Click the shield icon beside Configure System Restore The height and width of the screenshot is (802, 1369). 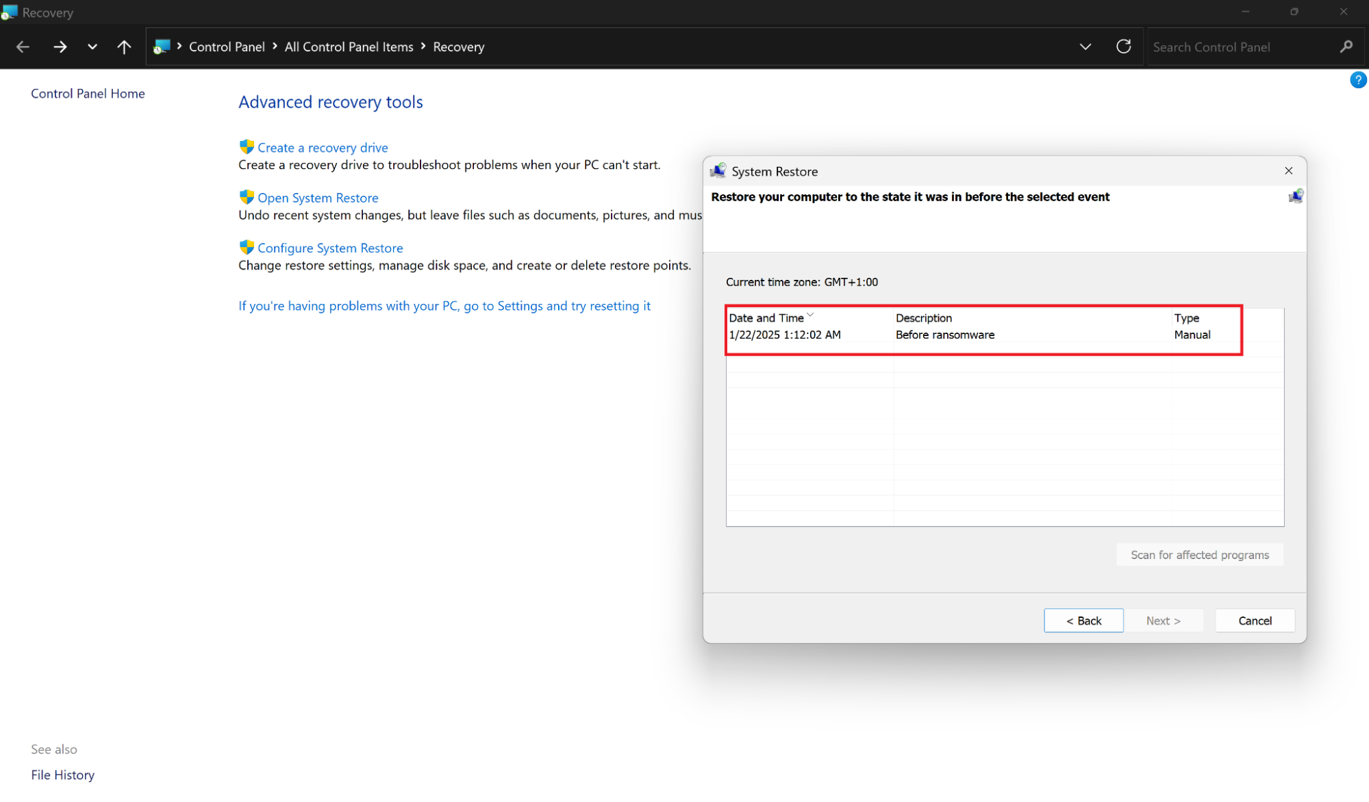pyautogui.click(x=247, y=248)
